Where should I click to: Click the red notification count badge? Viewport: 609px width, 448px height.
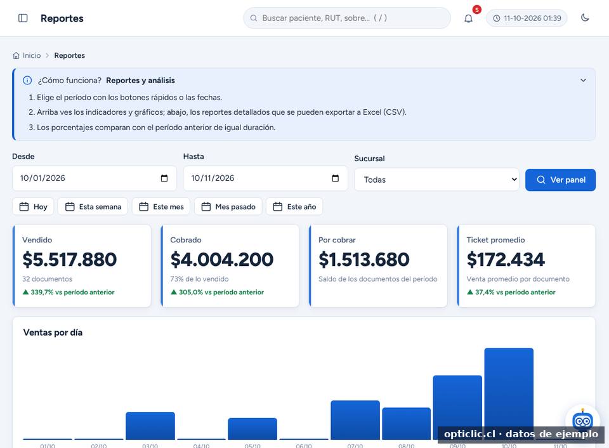(x=476, y=10)
